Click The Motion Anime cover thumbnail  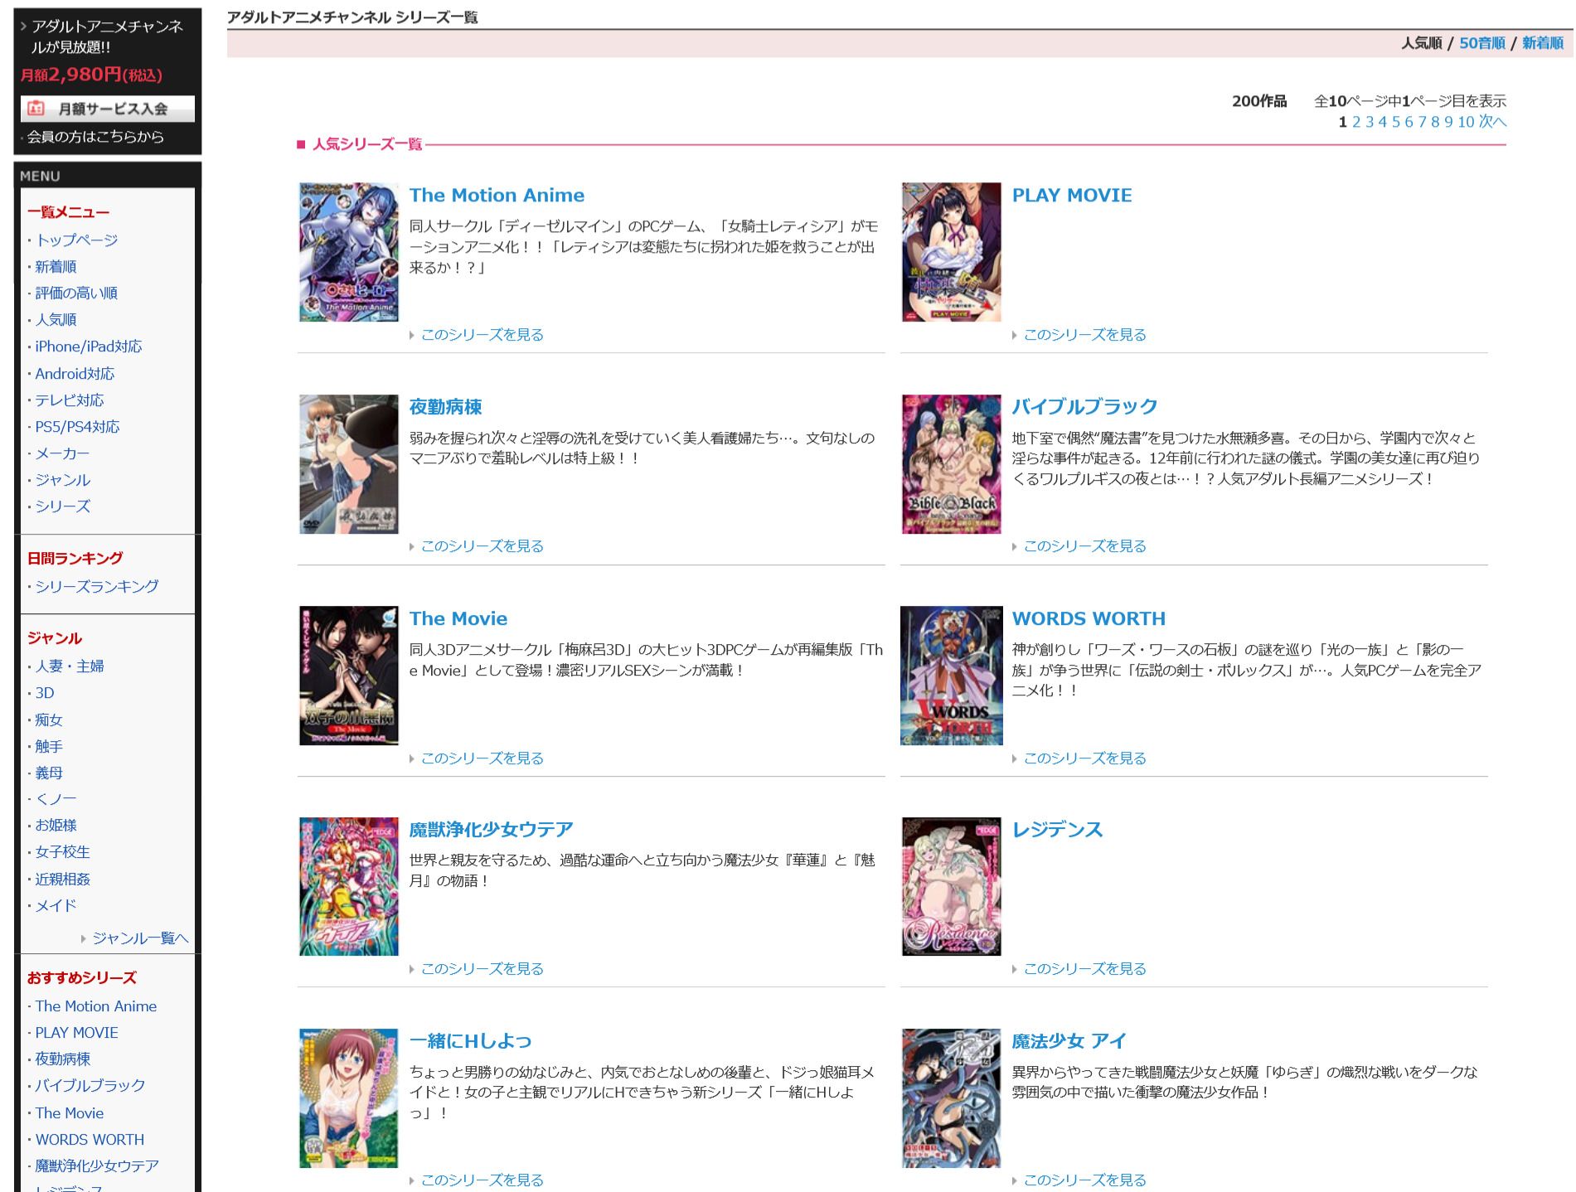pos(349,252)
